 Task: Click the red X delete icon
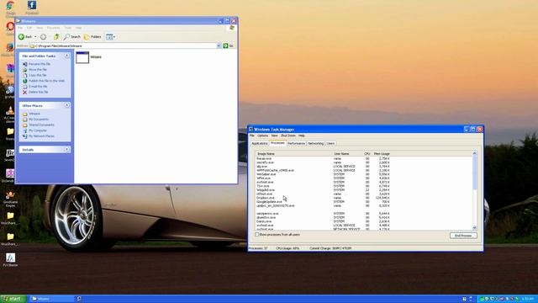[x=24, y=92]
